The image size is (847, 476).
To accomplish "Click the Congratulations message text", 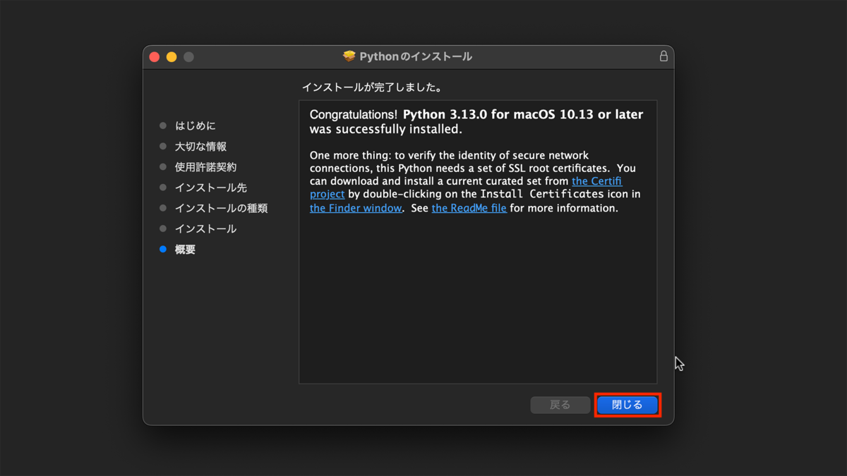I will 476,121.
